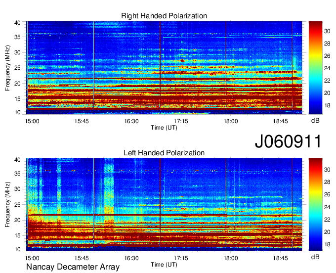Select the 18:45 time tick on Right Handed plot

(280, 121)
